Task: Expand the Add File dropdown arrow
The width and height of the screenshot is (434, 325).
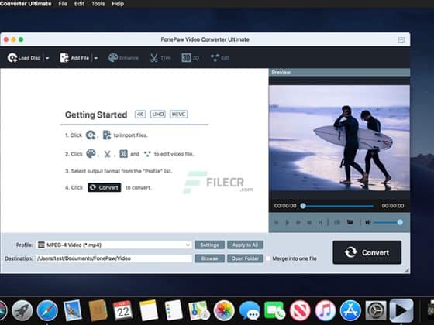Action: [96, 58]
